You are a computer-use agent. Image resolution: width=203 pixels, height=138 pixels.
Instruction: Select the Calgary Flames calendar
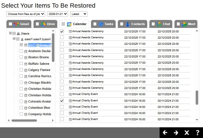(x=39, y=70)
